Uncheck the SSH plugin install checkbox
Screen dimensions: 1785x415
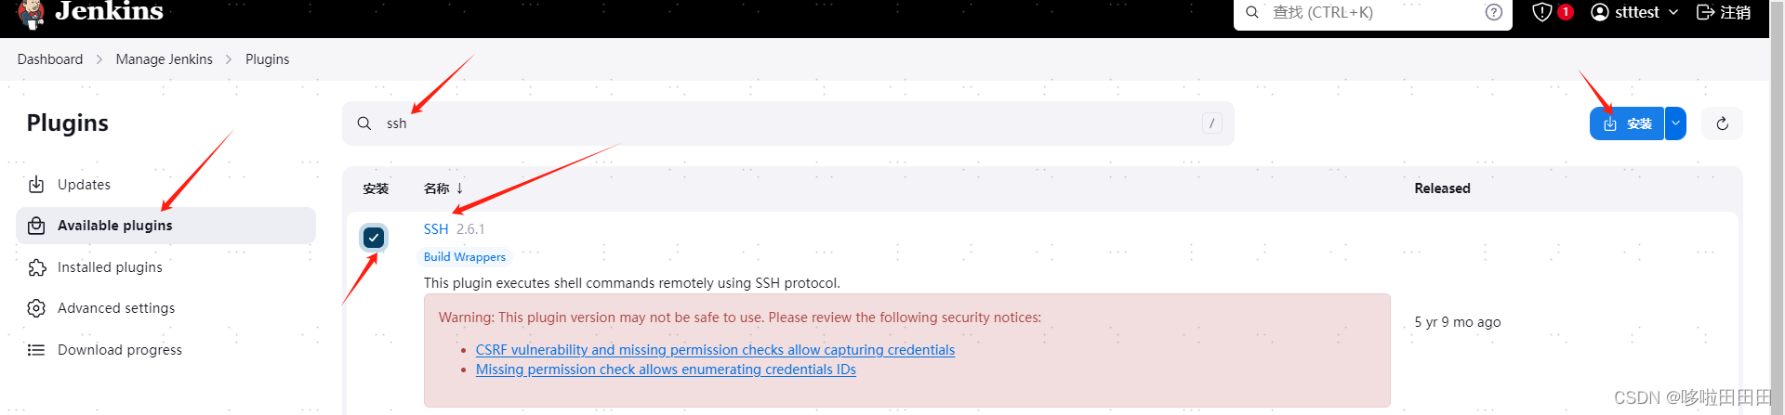click(x=374, y=238)
